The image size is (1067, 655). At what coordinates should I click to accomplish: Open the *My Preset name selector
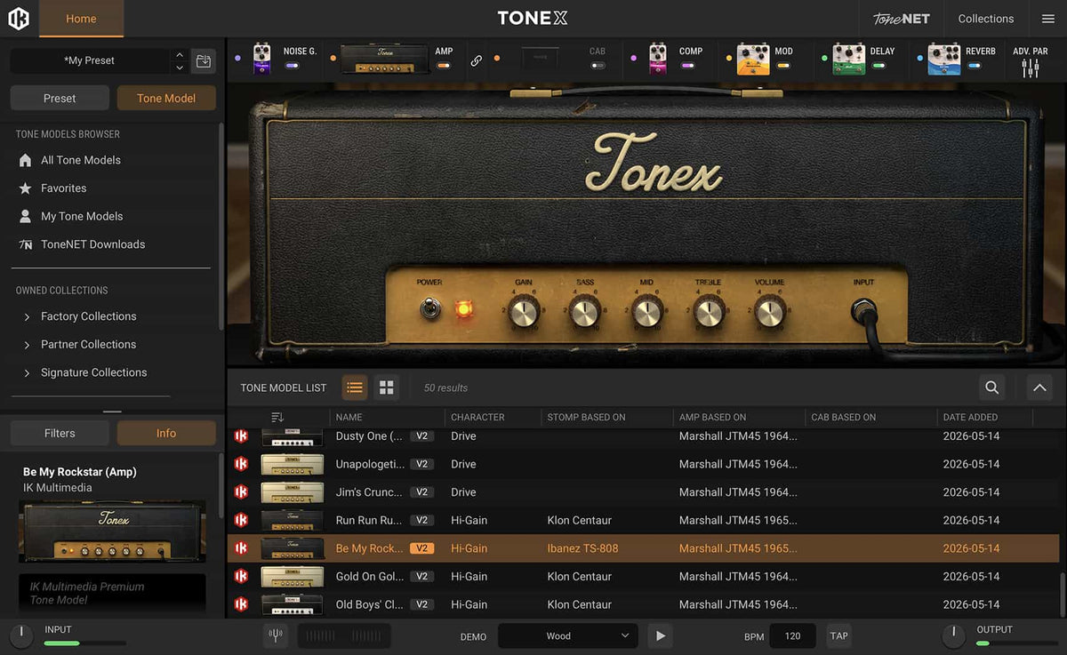[90, 60]
